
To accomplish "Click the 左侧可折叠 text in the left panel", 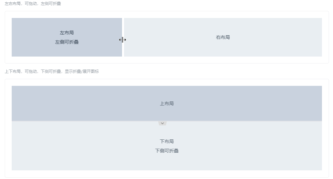I will tap(67, 42).
